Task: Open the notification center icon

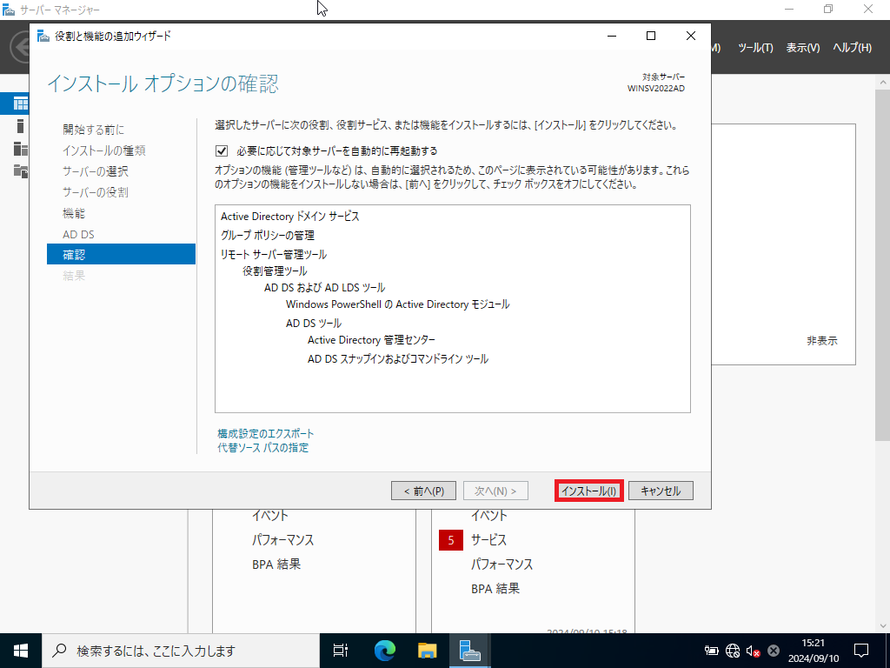Action: pos(861,651)
